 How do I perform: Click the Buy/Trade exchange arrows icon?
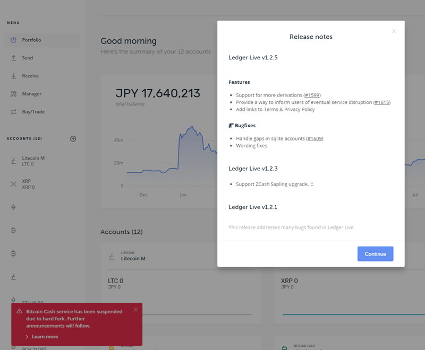coord(14,112)
